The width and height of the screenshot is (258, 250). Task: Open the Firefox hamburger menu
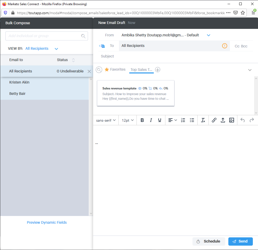coord(253,12)
